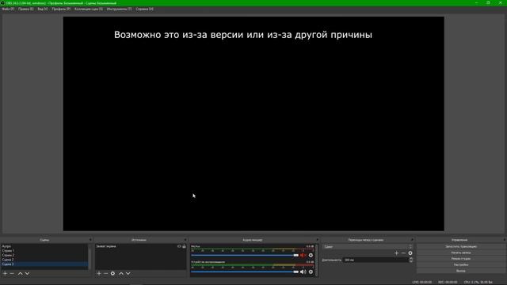Open transition properties gear icon
Image resolution: width=507 pixels, height=285 pixels.
pyautogui.click(x=410, y=253)
